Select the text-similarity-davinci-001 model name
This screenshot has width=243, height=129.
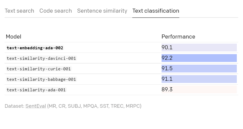(x=41, y=58)
